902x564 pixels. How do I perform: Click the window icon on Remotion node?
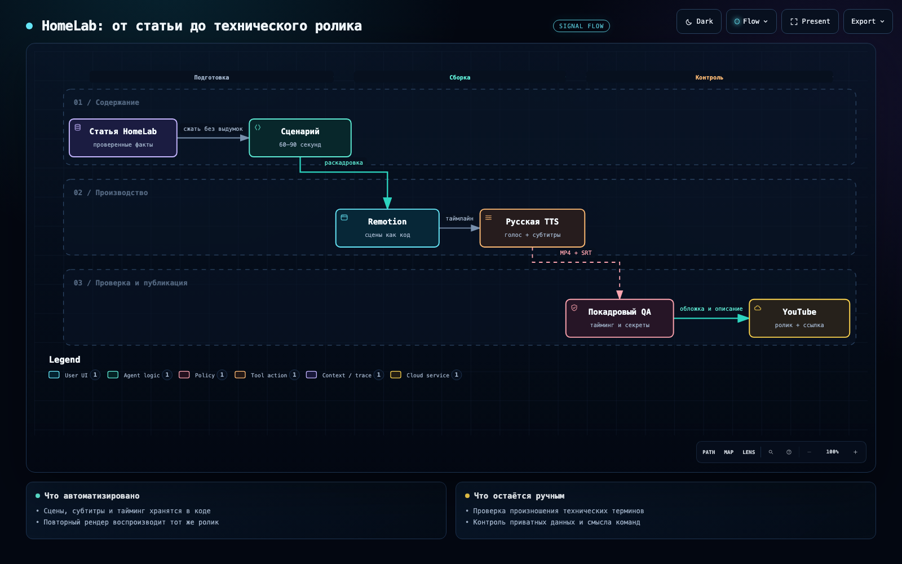coord(344,218)
